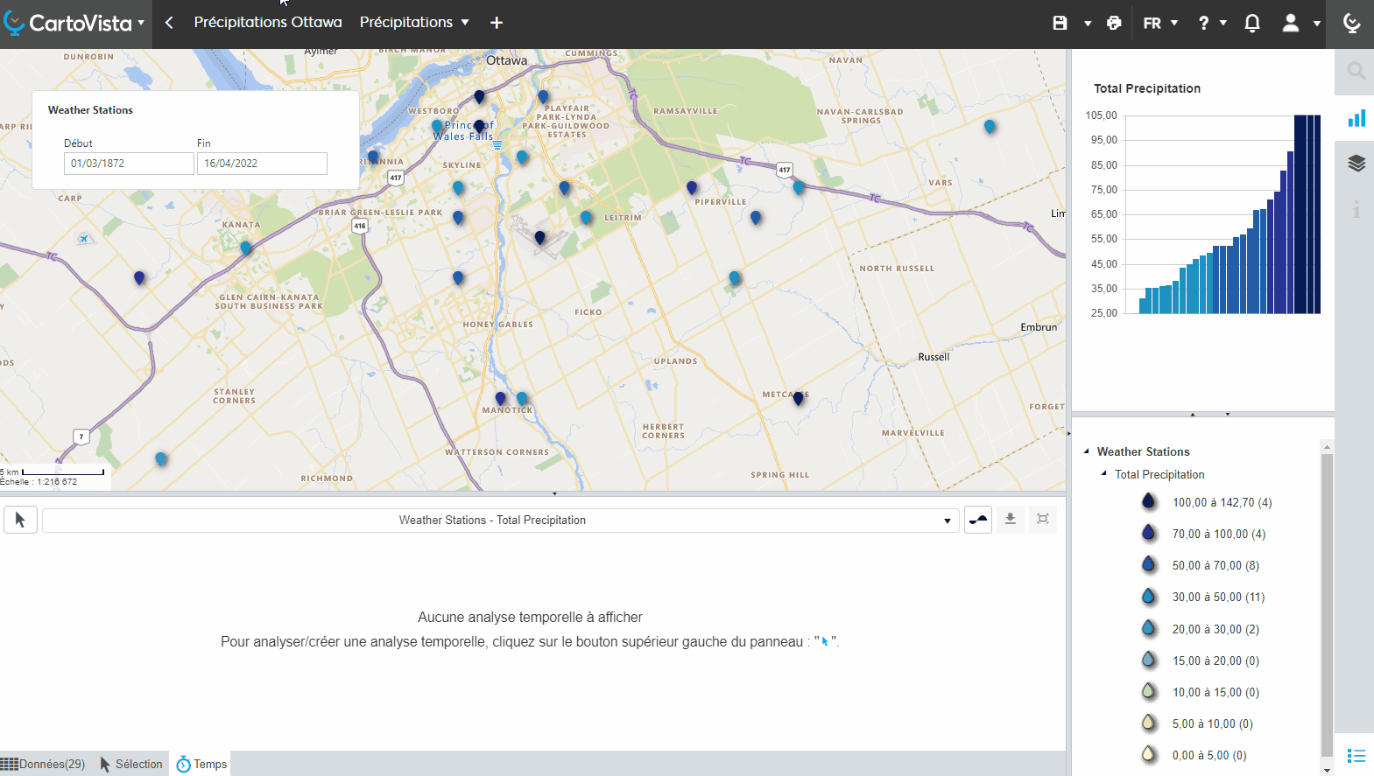Click the print icon
1374x776 pixels.
(1114, 23)
